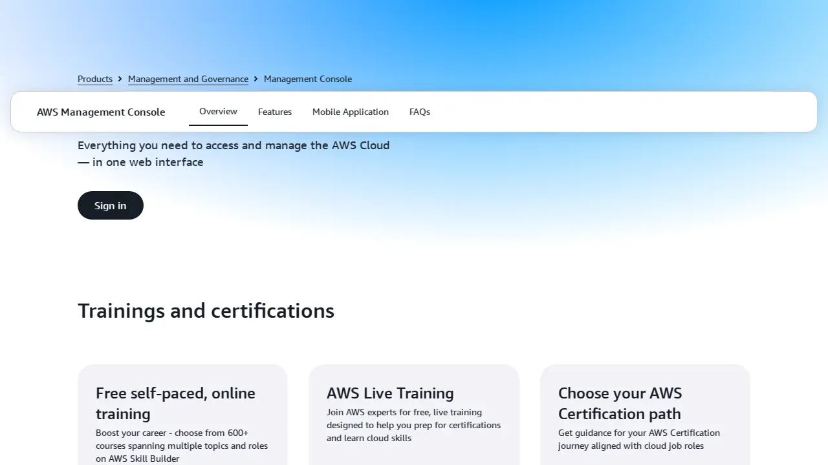Click the Trainings and certifications heading
The height and width of the screenshot is (465, 828).
(x=206, y=311)
